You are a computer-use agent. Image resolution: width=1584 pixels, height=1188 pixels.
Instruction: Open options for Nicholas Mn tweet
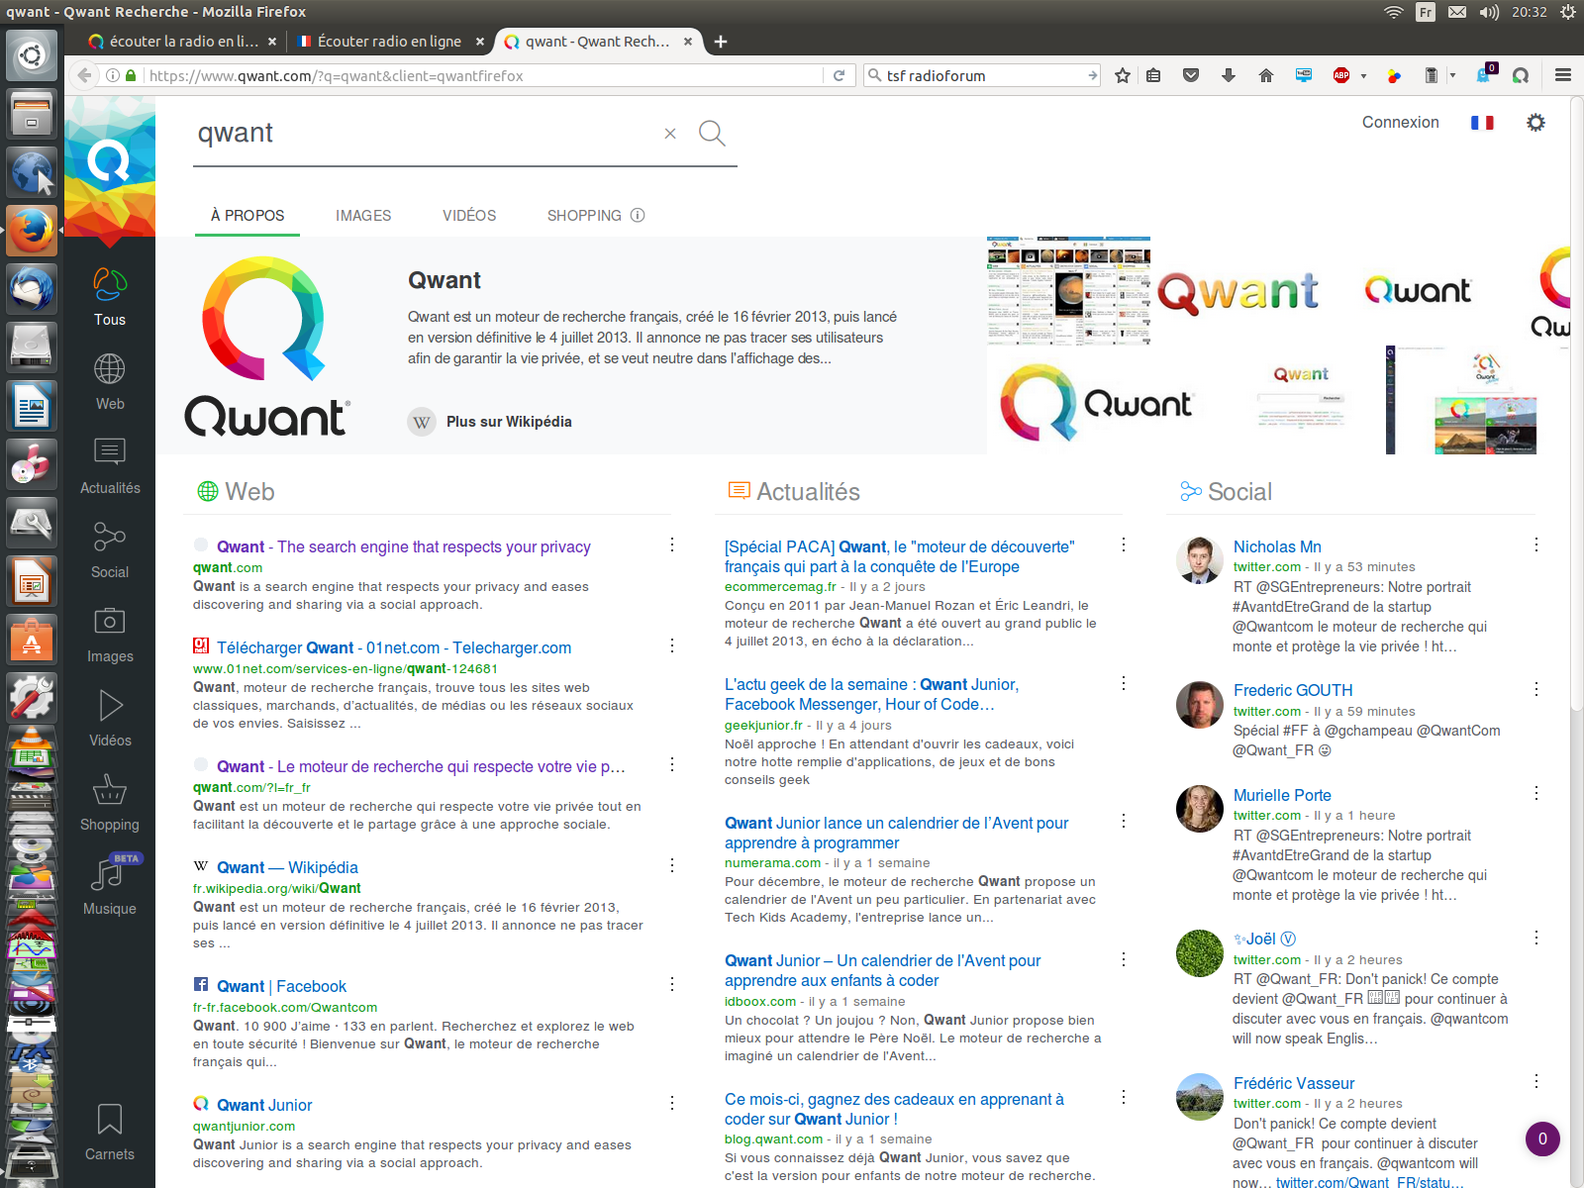click(1536, 544)
